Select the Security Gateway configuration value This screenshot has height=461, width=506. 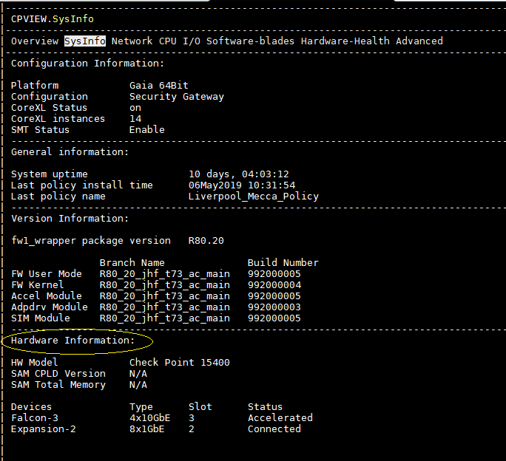[x=177, y=97]
